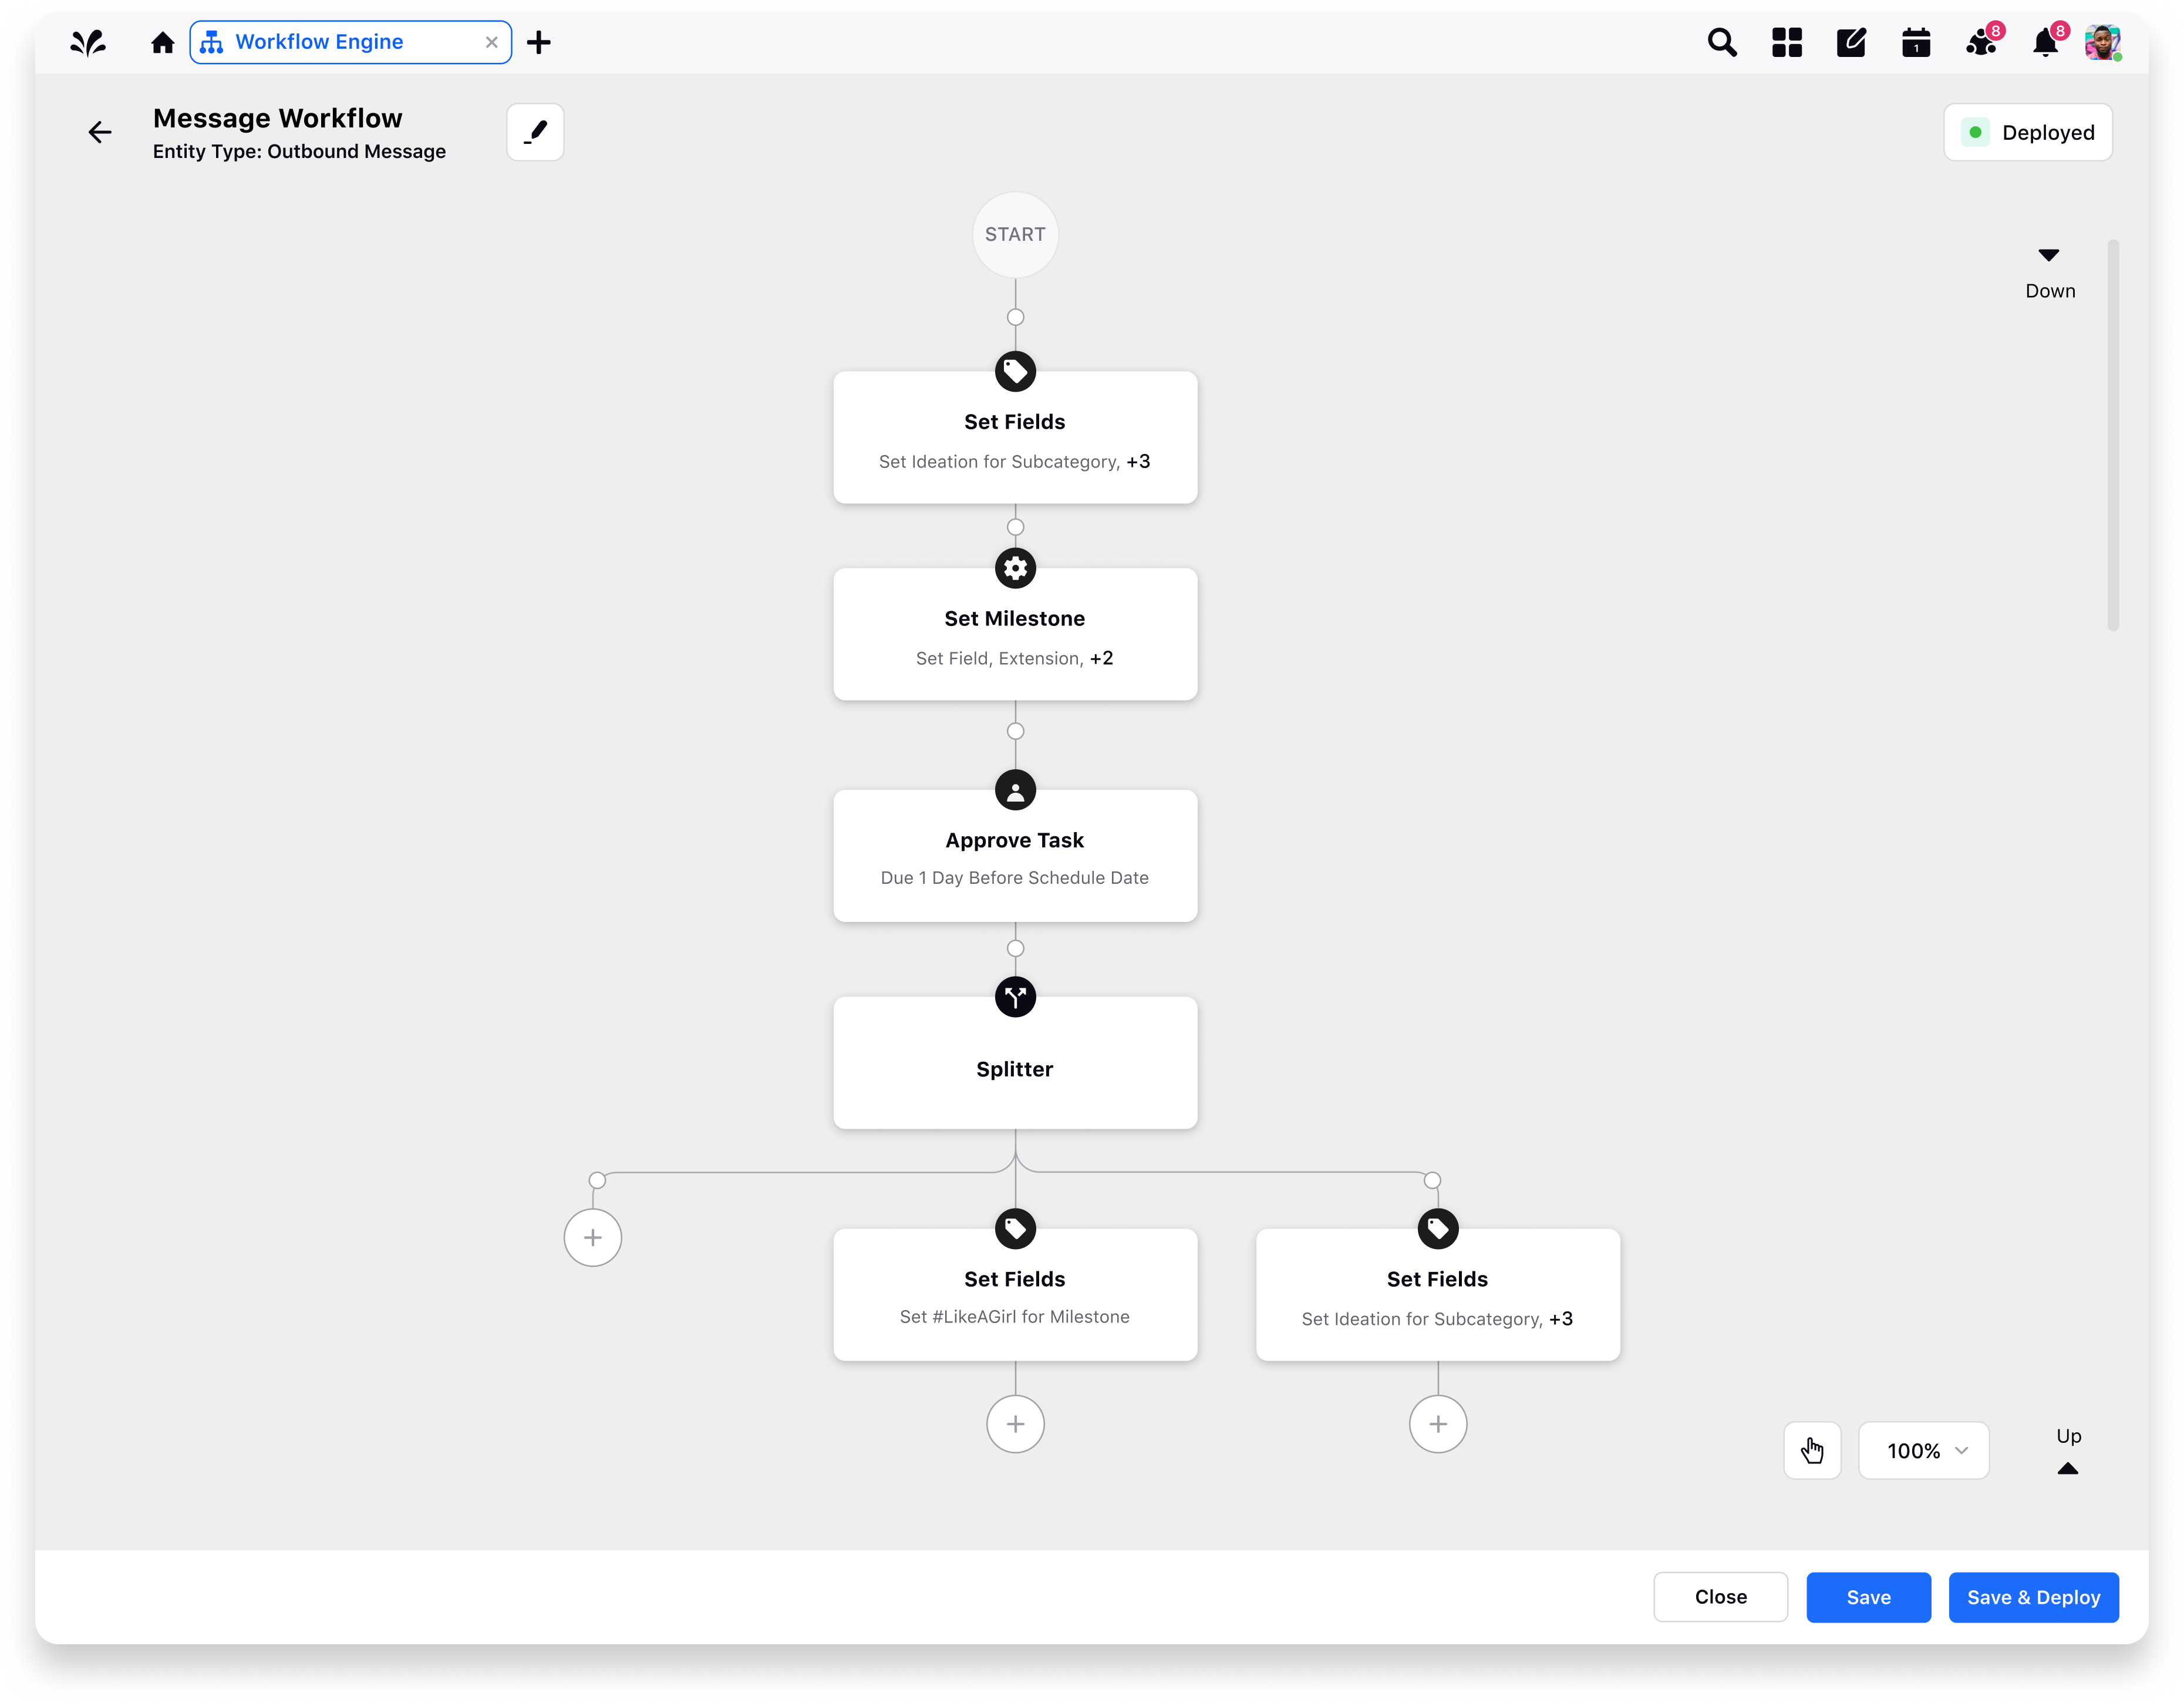Click the Deployed status indicator
Screen dimensions: 2184x1703
[x=2027, y=132]
